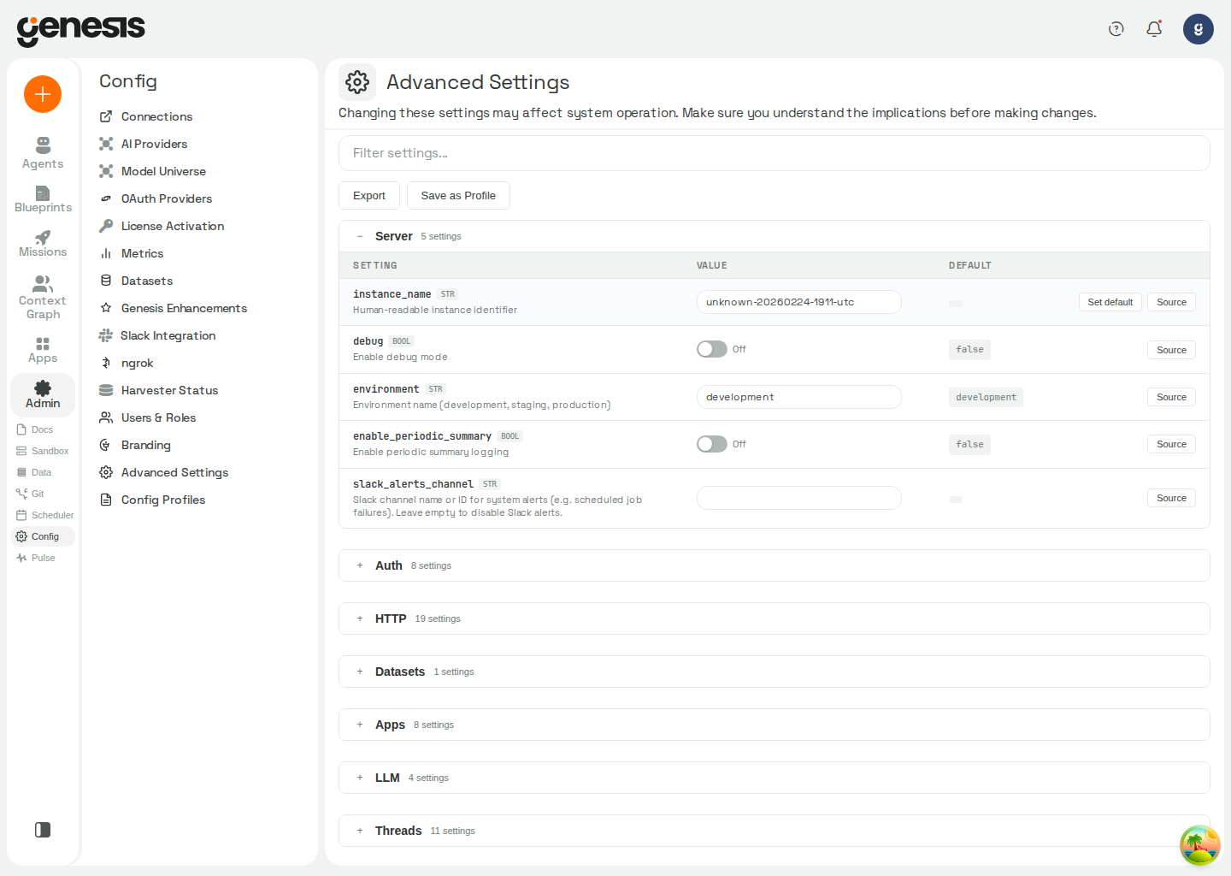This screenshot has width=1231, height=876.
Task: Open the Context Graph section
Action: tap(43, 298)
